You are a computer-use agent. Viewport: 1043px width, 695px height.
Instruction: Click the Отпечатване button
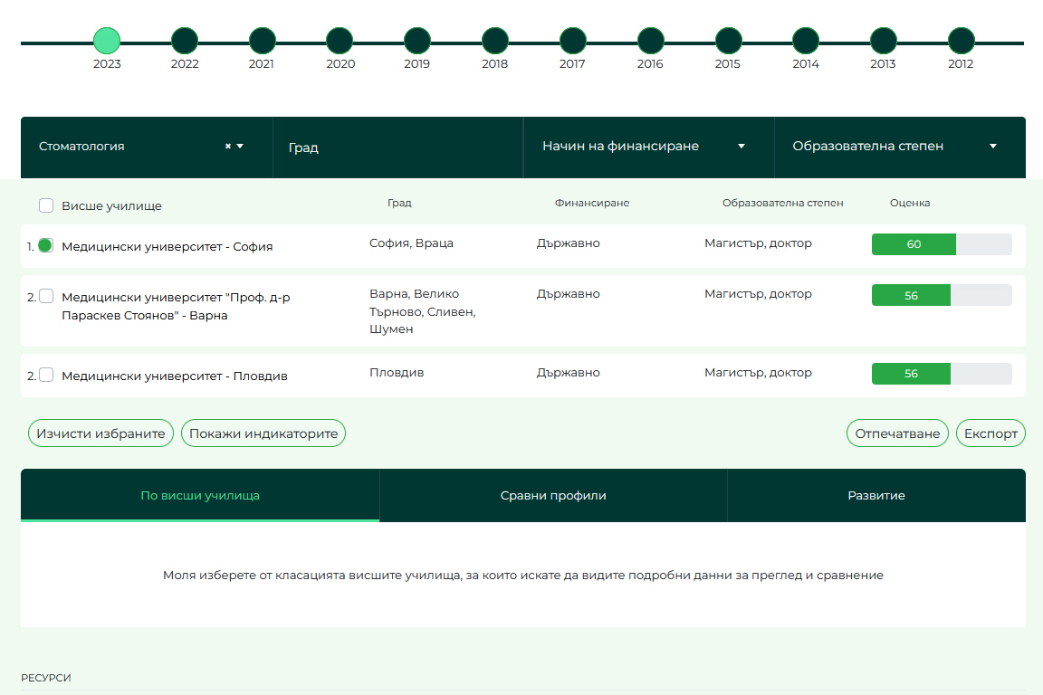897,433
